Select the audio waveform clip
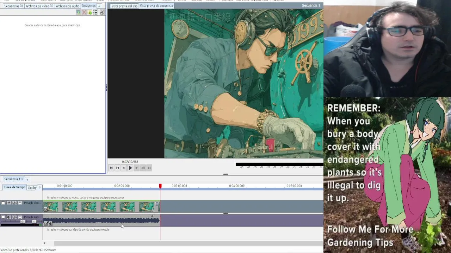This screenshot has height=253, width=451. (101, 221)
